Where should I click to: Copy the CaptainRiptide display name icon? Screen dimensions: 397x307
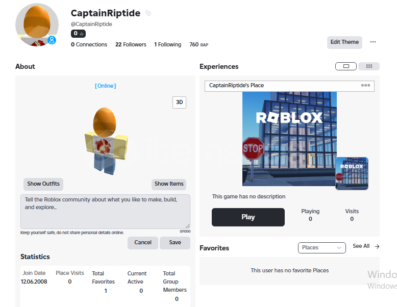[148, 13]
